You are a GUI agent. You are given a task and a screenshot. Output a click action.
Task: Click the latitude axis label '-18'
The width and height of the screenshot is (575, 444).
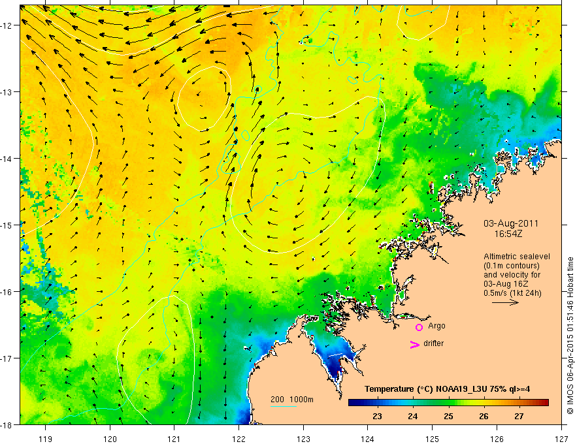[7, 424]
